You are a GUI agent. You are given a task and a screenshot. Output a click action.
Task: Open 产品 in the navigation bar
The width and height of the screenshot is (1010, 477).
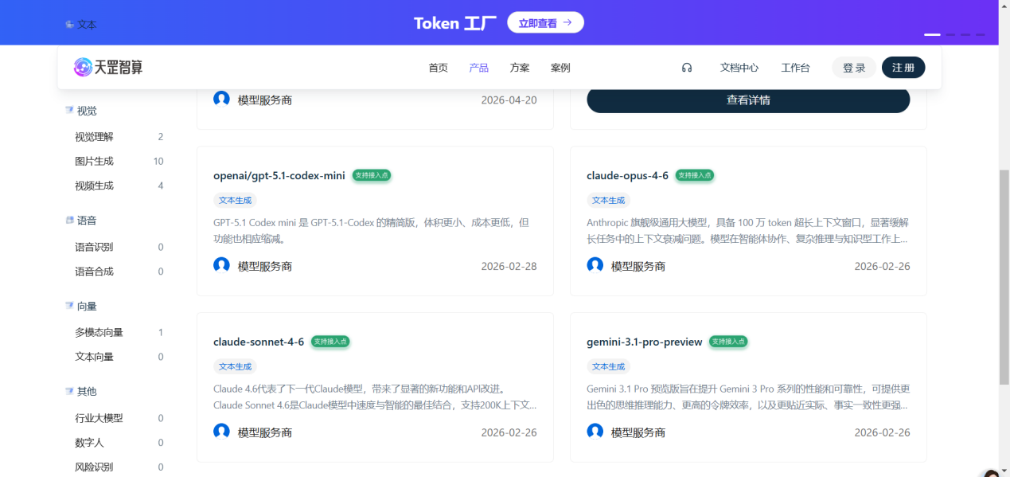pyautogui.click(x=479, y=68)
